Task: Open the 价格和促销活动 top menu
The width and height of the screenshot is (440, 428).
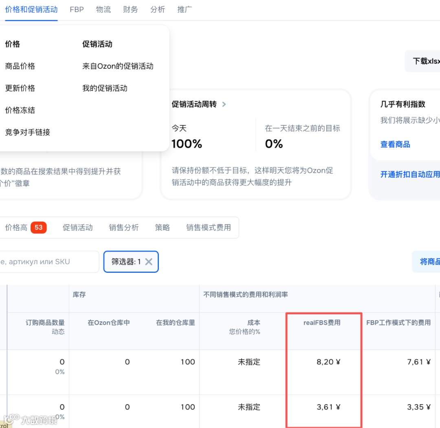Action: pyautogui.click(x=31, y=9)
